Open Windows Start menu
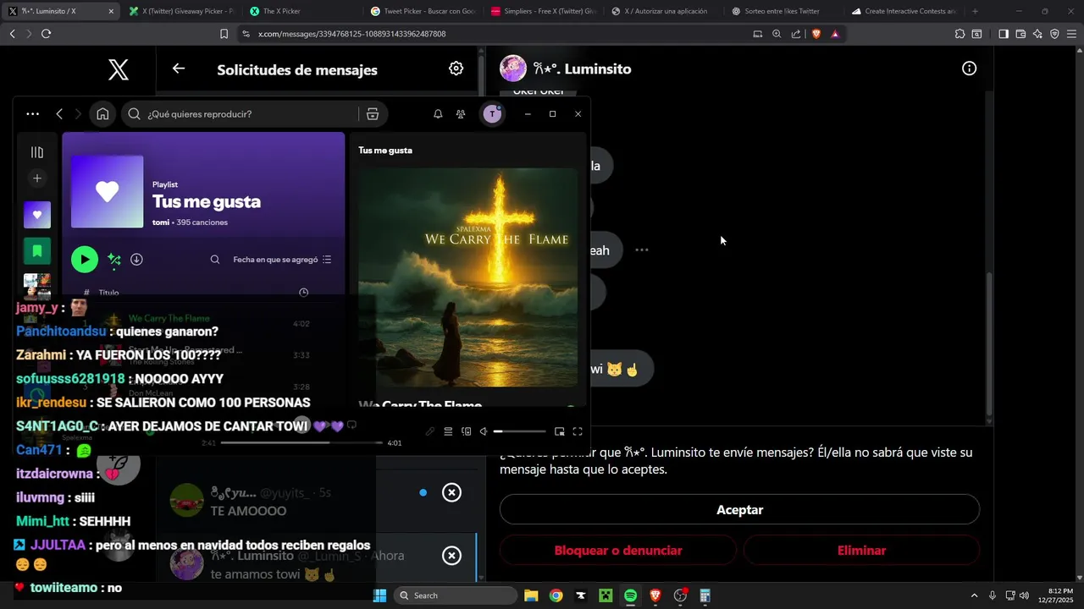This screenshot has height=609, width=1084. (x=380, y=595)
